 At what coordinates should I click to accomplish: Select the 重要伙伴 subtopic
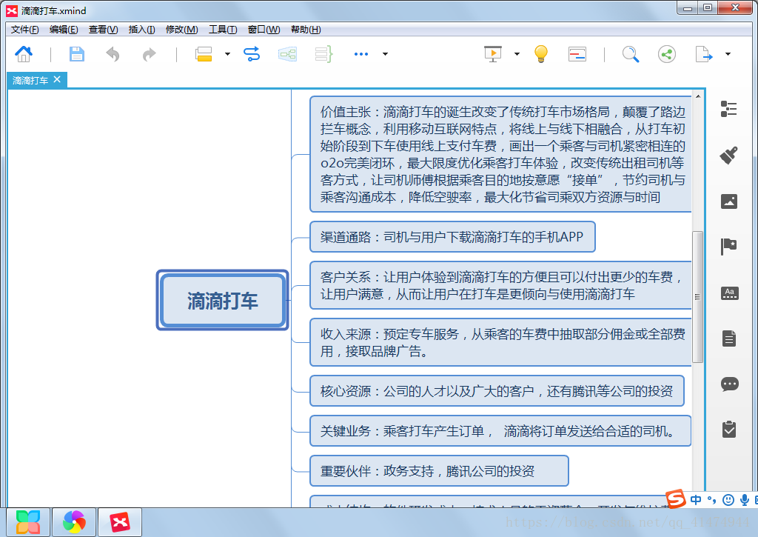point(439,471)
